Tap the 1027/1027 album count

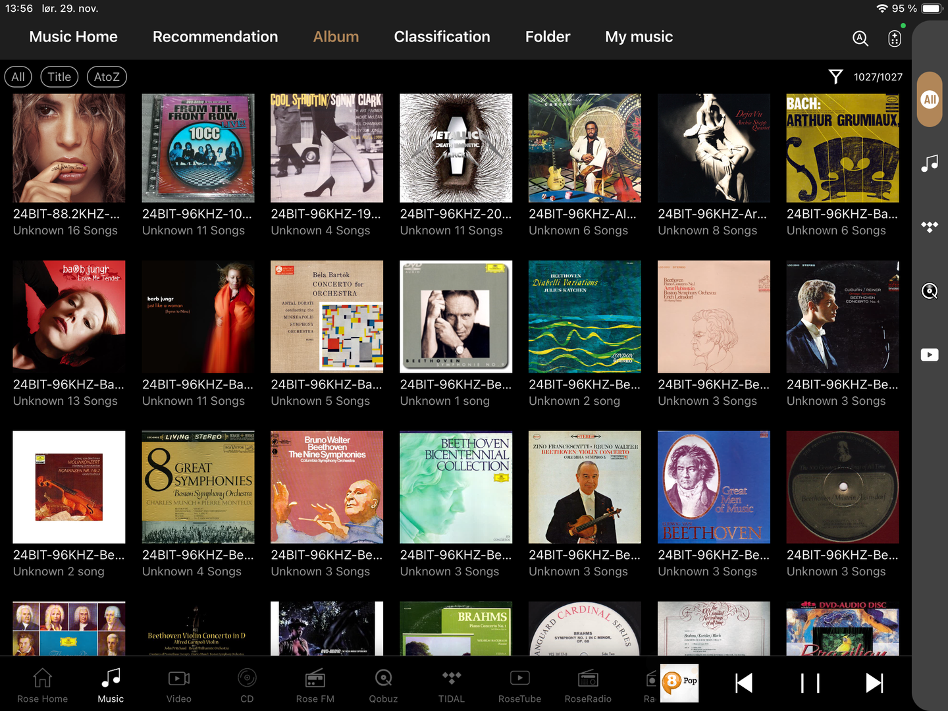878,77
